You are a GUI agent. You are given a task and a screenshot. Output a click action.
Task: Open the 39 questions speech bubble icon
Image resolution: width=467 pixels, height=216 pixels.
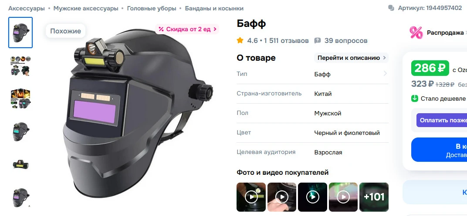click(x=318, y=41)
